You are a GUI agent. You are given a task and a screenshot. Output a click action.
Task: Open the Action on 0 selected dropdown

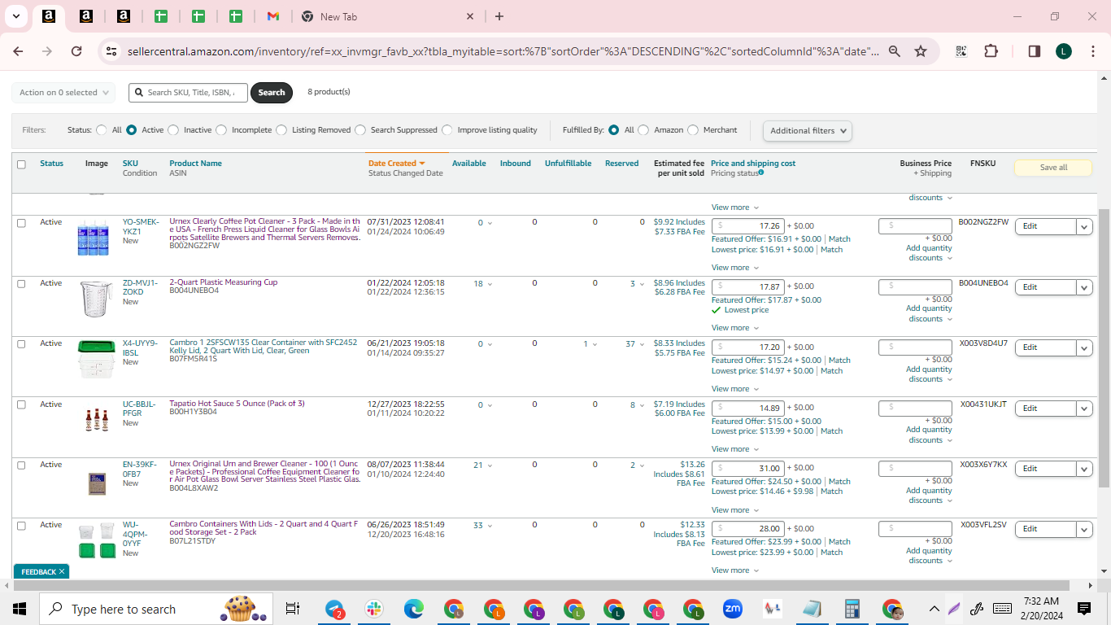(x=63, y=93)
